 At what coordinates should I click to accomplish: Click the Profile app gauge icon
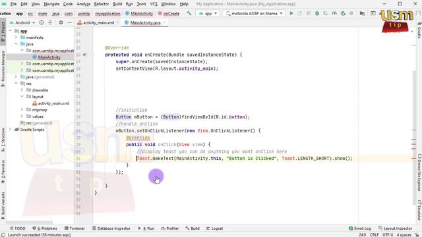pos(334,13)
